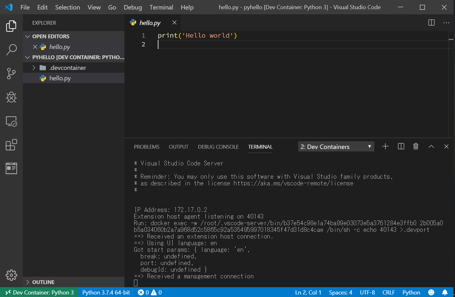This screenshot has height=297, width=455.
Task: Click the Dev Container: Python 3 remote indicator
Action: click(39, 292)
